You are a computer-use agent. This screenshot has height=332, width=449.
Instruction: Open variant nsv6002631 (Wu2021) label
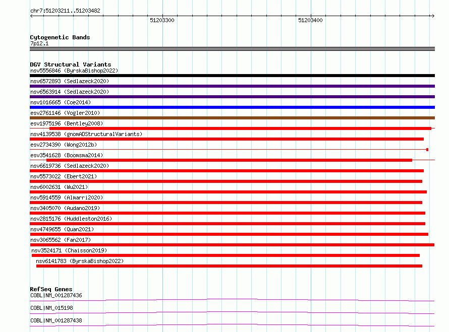59,187
